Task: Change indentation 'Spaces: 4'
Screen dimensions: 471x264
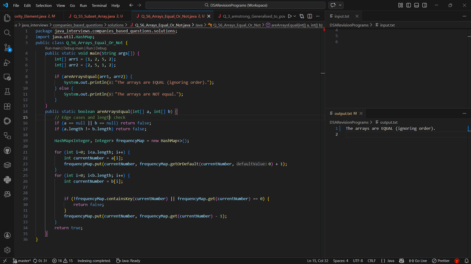Action: click(341, 261)
